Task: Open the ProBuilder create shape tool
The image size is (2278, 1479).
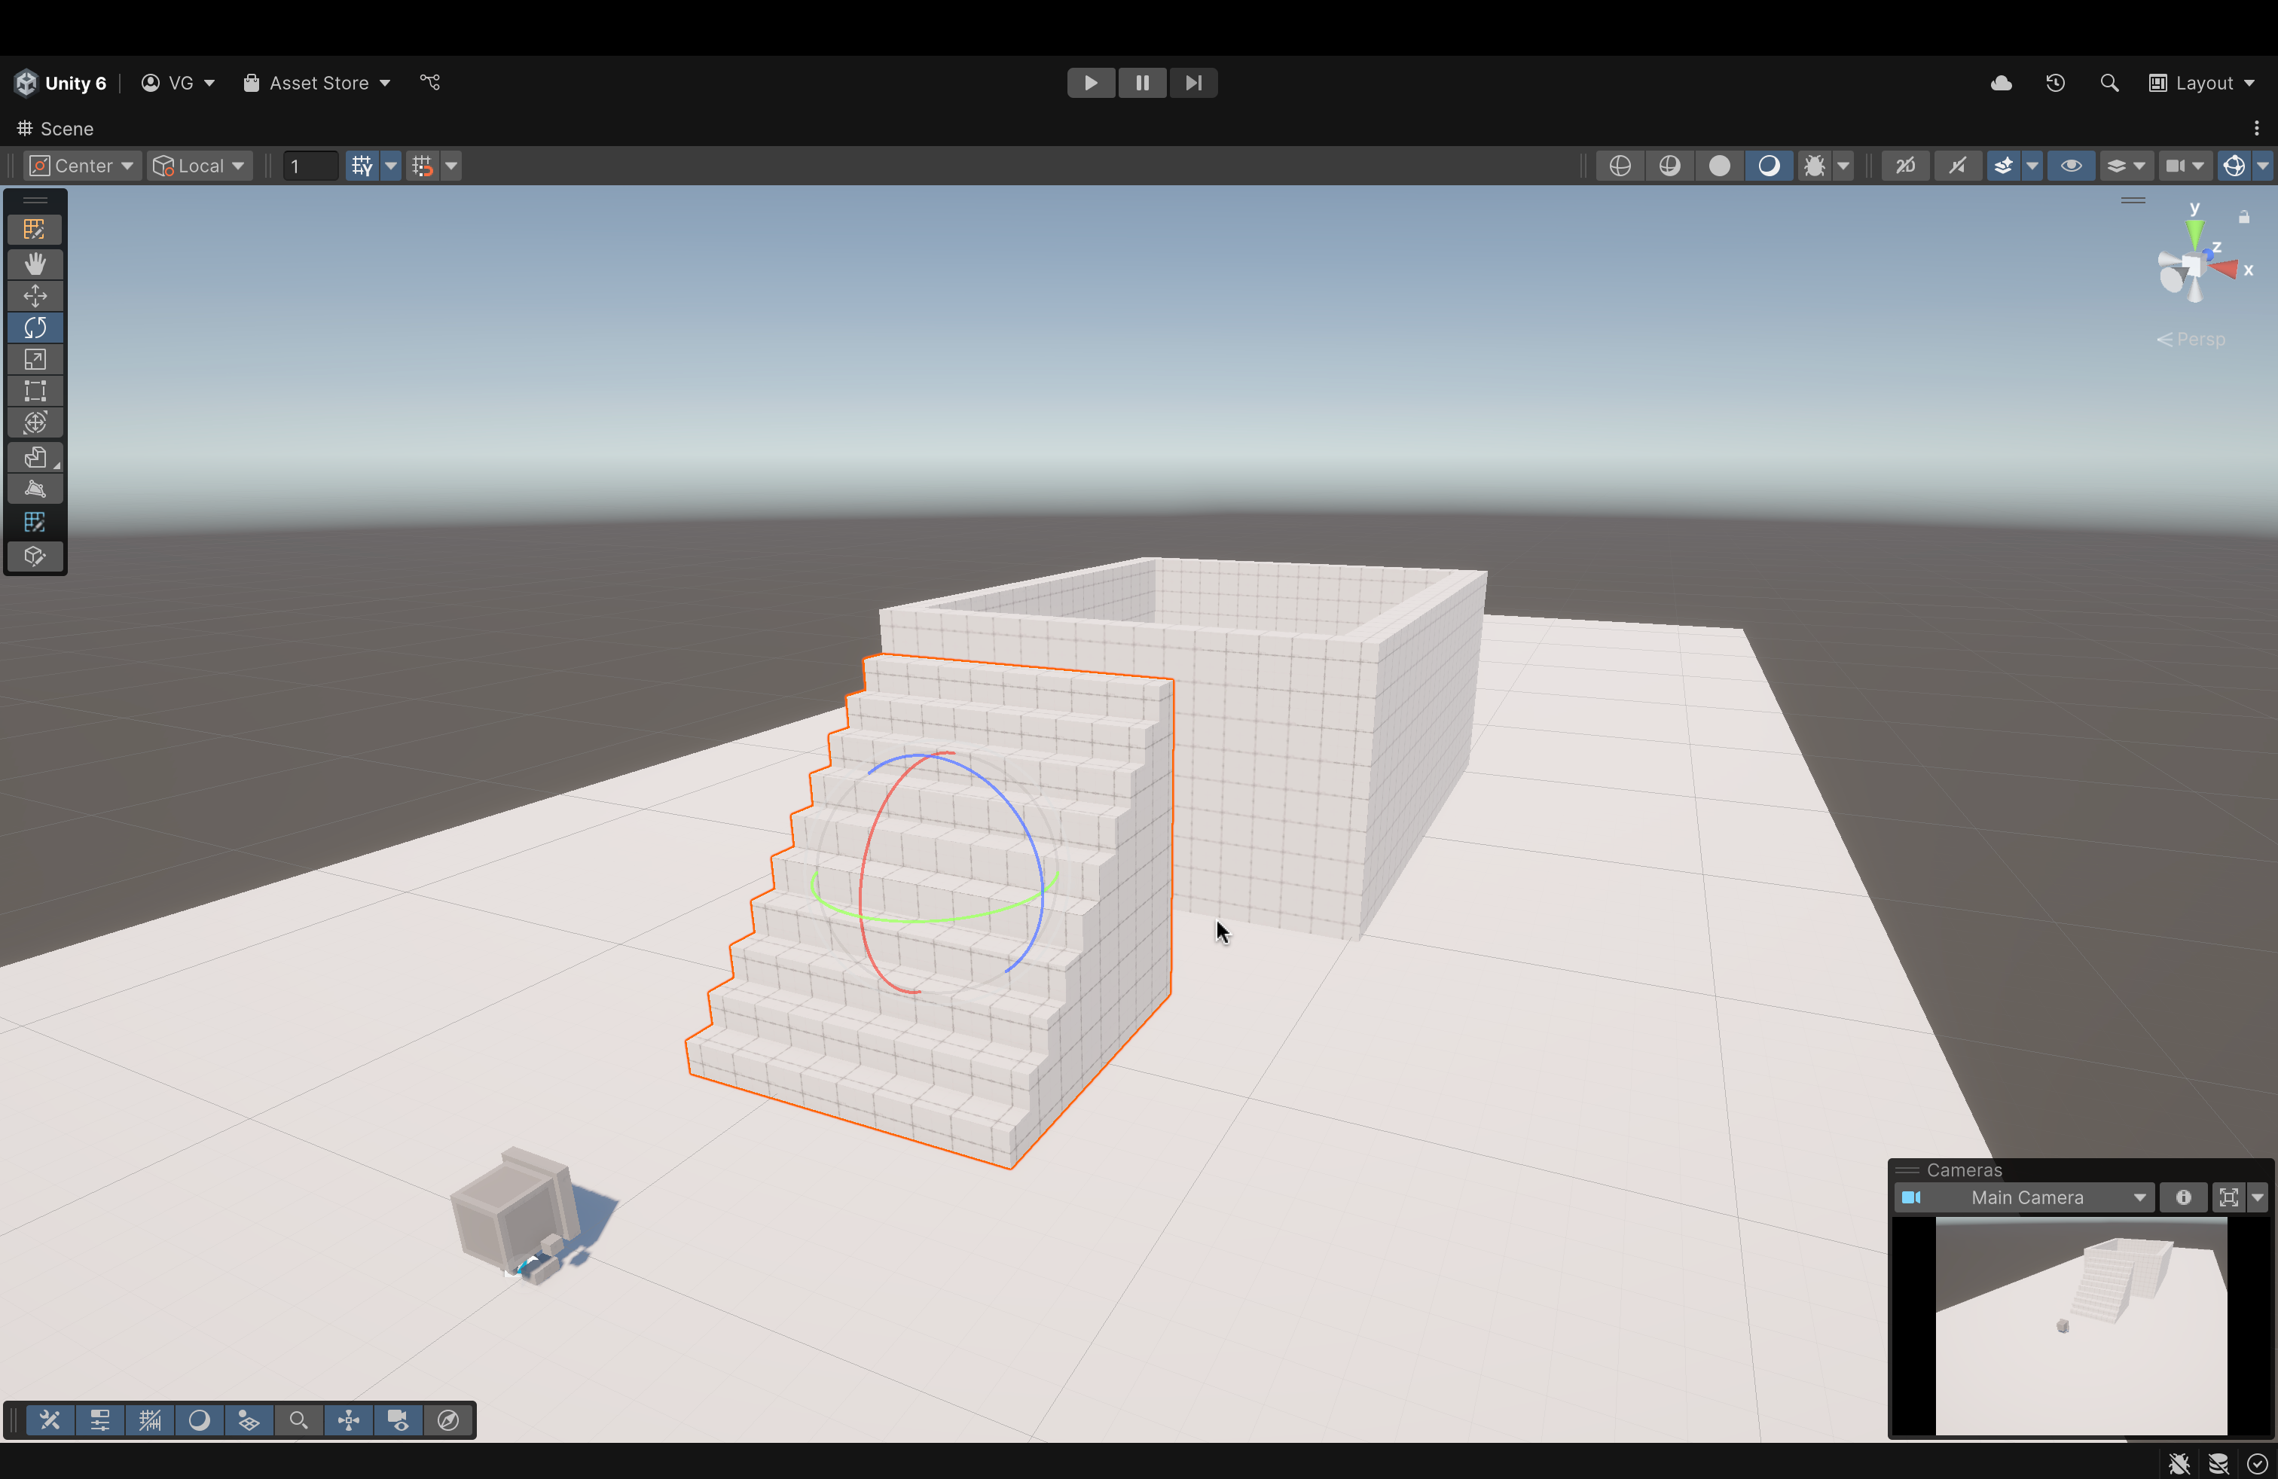Action: click(35, 457)
